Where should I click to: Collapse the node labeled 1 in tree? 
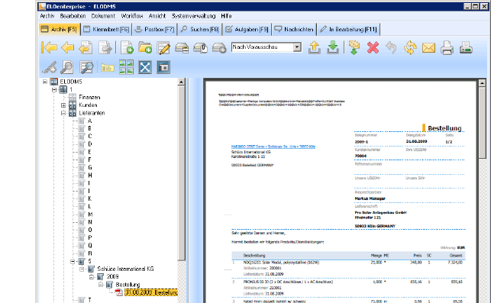pyautogui.click(x=54, y=89)
